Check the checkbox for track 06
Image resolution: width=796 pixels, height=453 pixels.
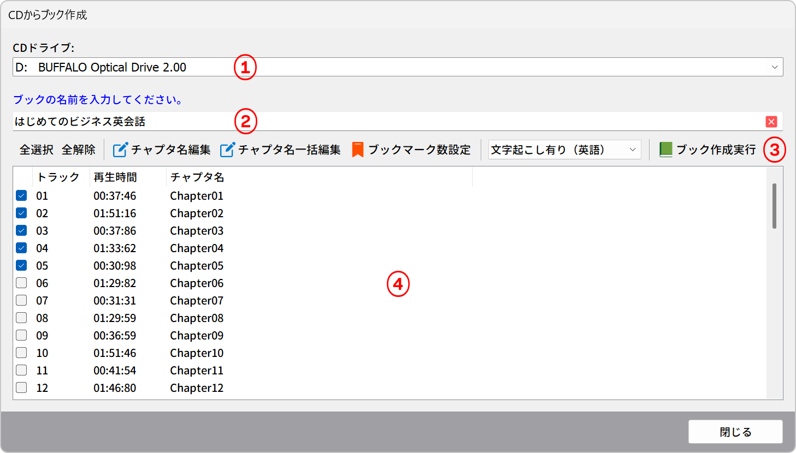[x=21, y=283]
